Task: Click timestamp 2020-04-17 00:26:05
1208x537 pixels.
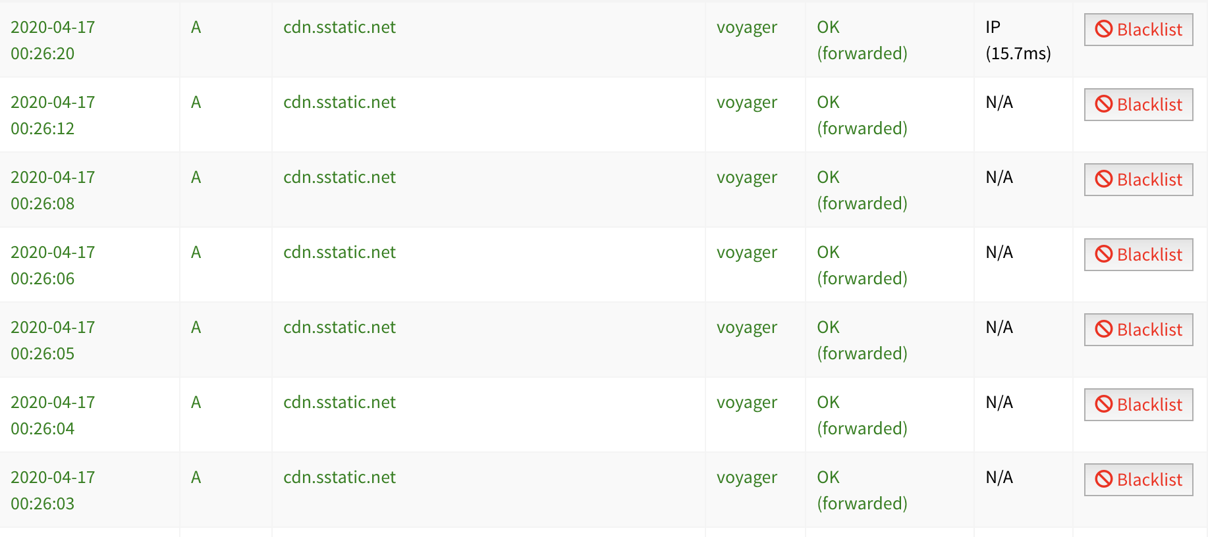Action: 53,340
